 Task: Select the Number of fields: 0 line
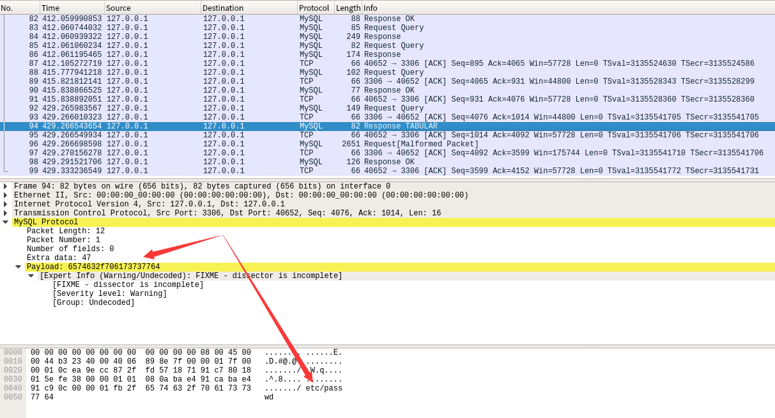70,249
